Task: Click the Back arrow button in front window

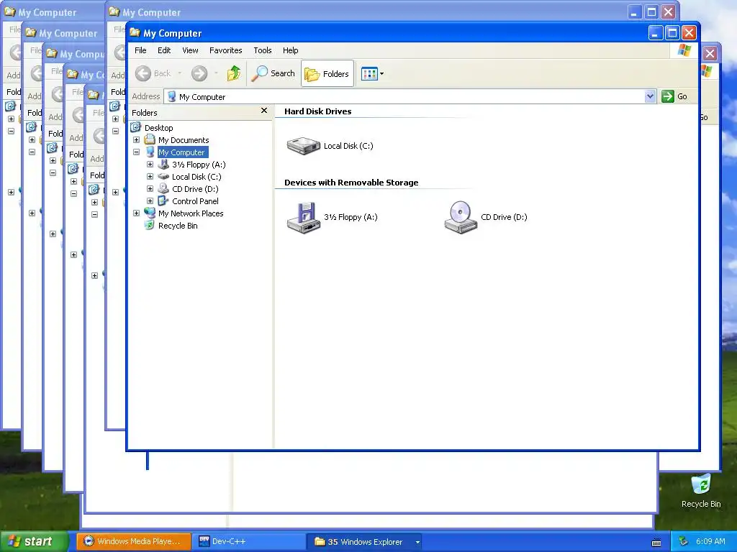Action: pyautogui.click(x=143, y=74)
